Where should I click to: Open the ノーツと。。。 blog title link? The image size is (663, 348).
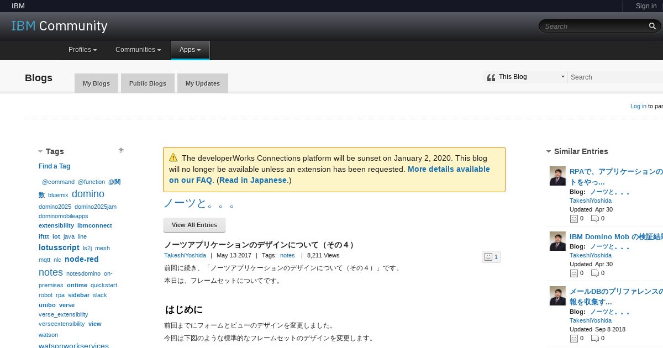click(x=199, y=203)
